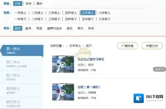Choose grade 一年级下

21,19
